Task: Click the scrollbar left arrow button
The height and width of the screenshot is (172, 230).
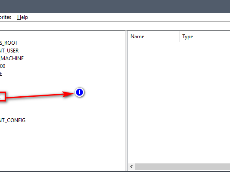Action: (x=131, y=166)
